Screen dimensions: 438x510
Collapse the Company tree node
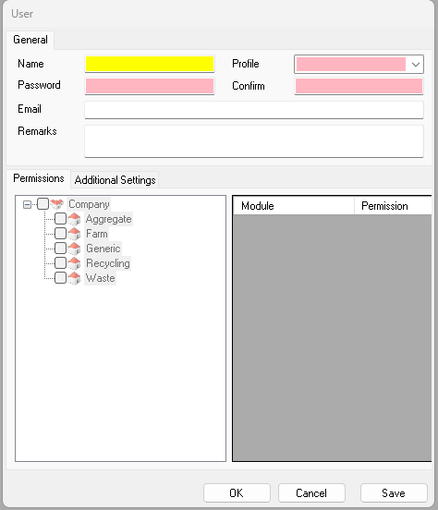(28, 204)
